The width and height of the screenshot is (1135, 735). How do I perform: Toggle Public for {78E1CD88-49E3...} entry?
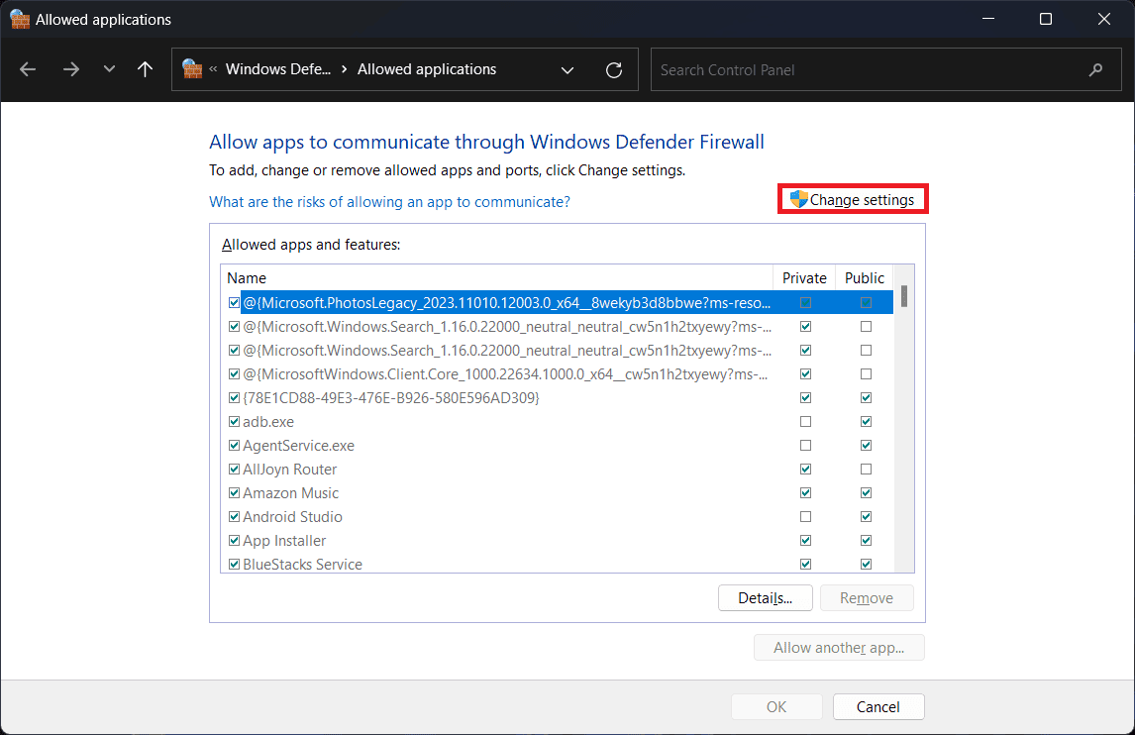(x=866, y=397)
